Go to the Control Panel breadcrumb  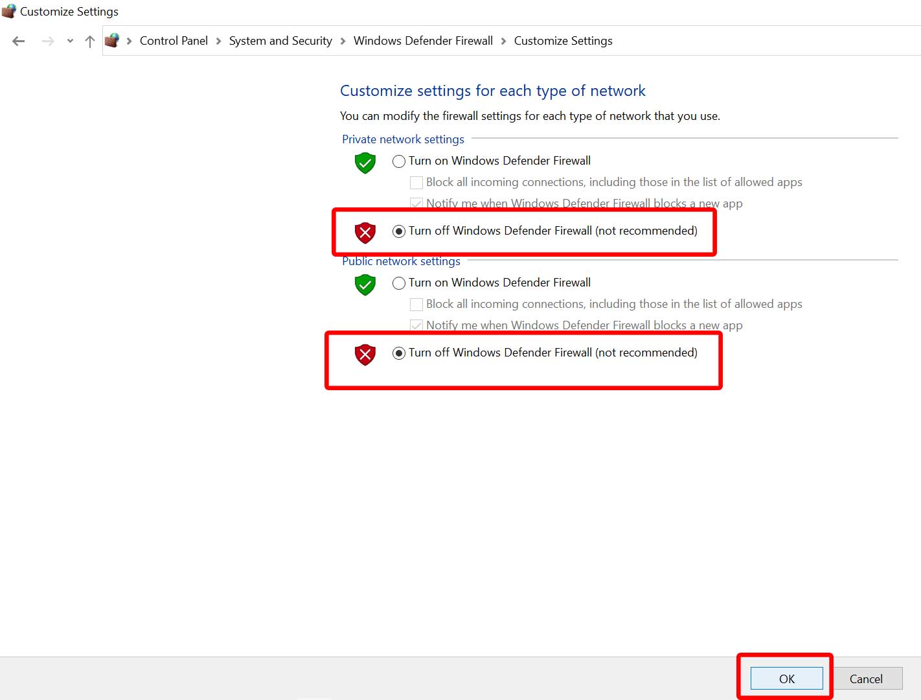point(174,41)
